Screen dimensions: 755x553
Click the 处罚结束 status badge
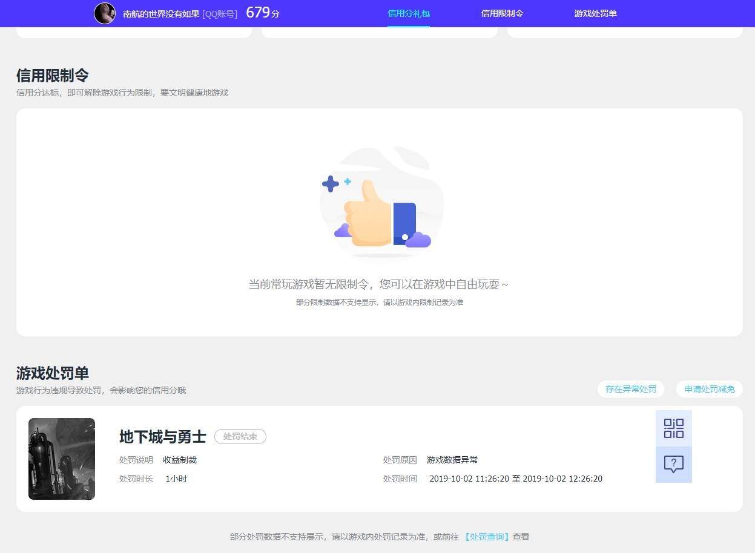click(x=240, y=436)
